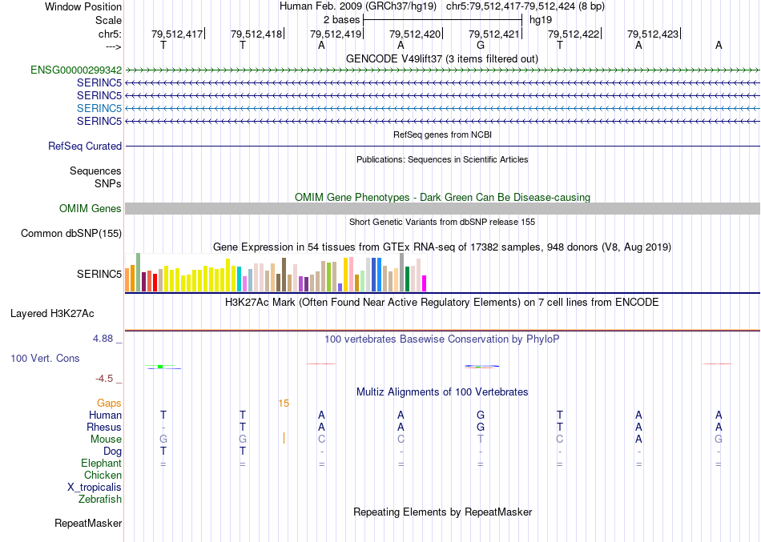Viewport: 761px width, 542px height.
Task: Open Publications: Sequences in Scientific Articles title
Action: click(x=442, y=159)
